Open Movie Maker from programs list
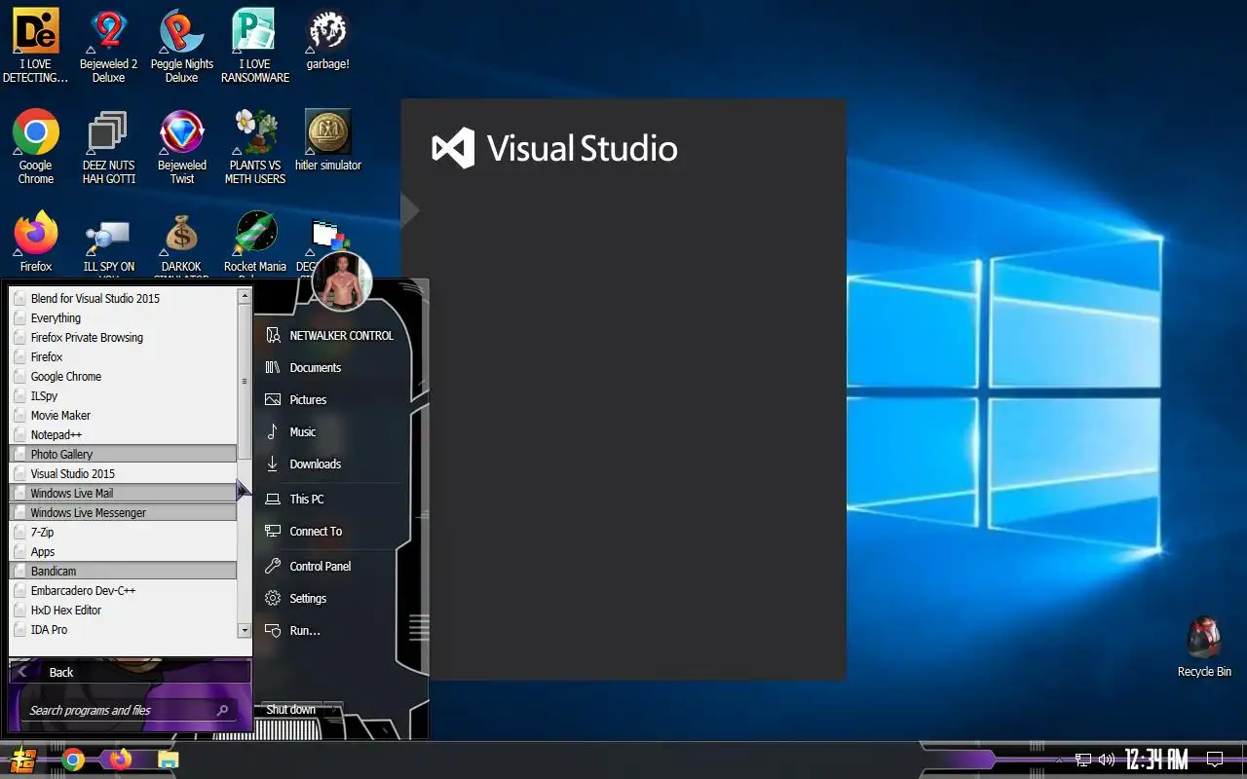The image size is (1247, 779). click(x=123, y=415)
